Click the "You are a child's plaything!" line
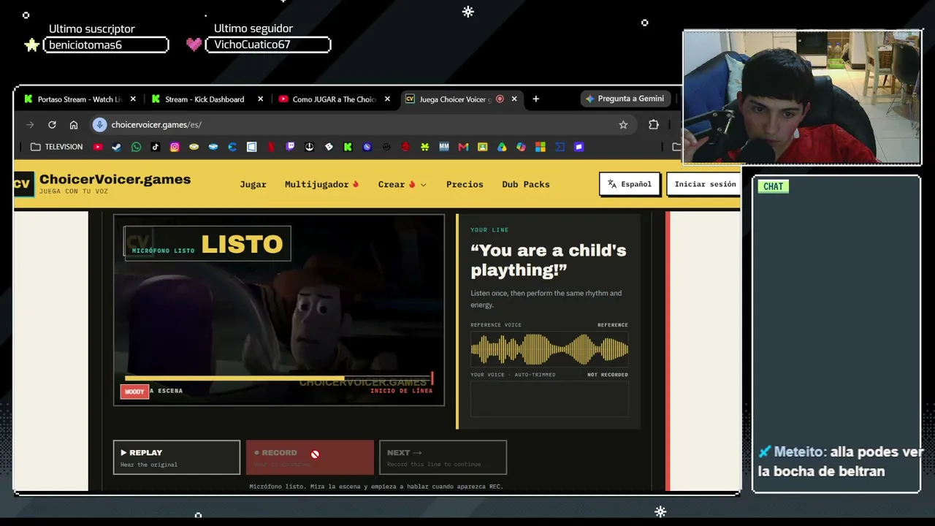Viewport: 935px width, 526px height. pos(549,260)
